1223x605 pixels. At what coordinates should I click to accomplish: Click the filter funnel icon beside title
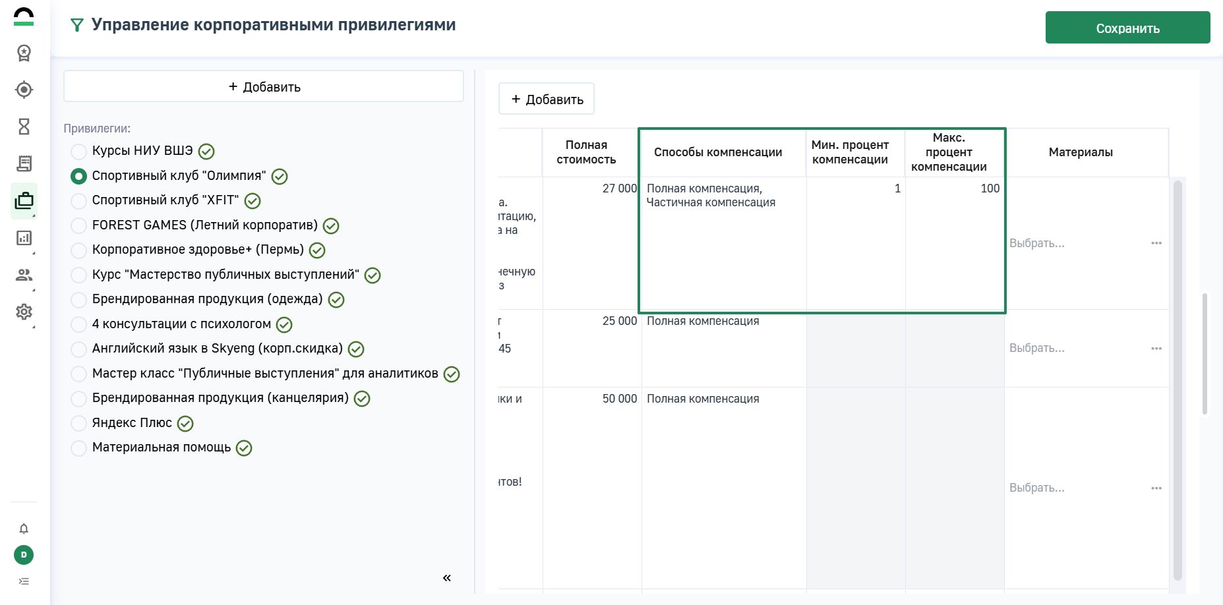[x=77, y=26]
